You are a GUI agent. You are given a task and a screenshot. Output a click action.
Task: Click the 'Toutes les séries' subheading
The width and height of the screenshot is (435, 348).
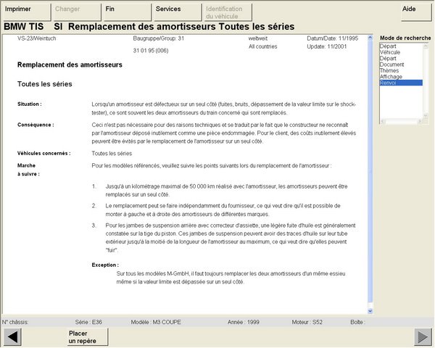(x=45, y=84)
